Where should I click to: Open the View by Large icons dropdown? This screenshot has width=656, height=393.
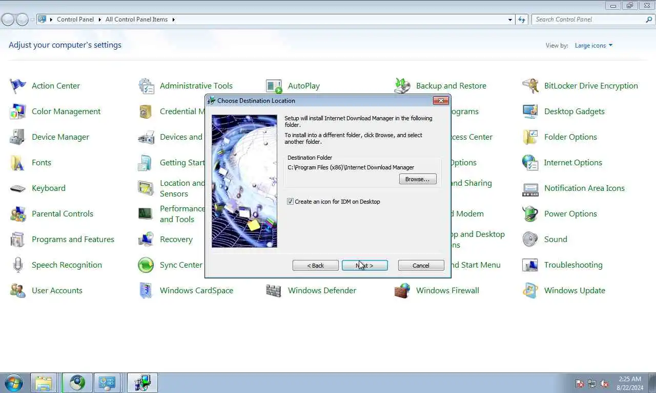point(593,46)
